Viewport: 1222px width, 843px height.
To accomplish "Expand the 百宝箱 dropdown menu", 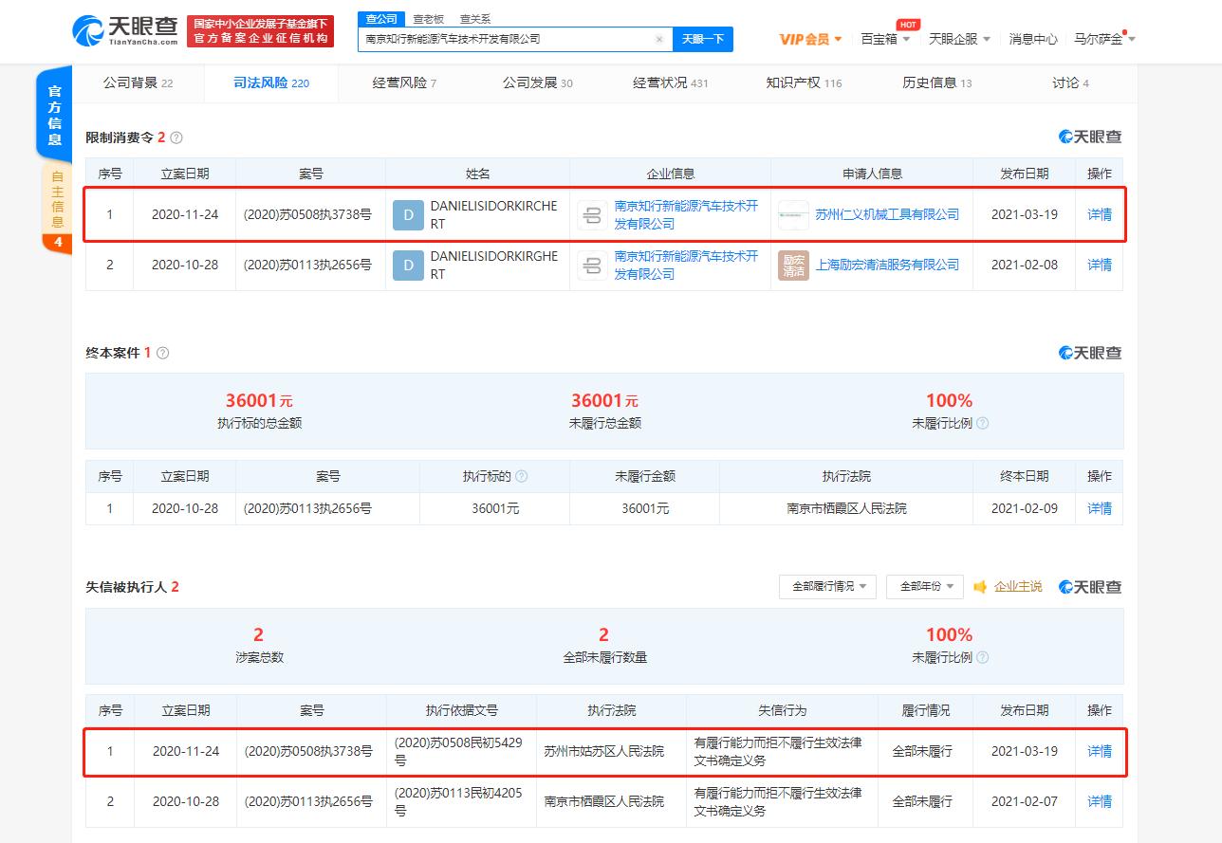I will click(x=885, y=39).
